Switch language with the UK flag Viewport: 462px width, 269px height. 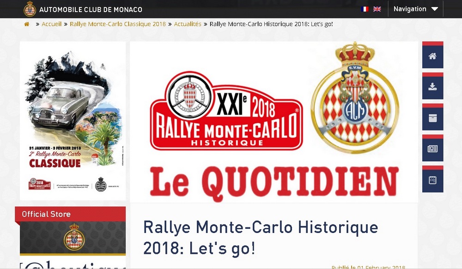pyautogui.click(x=377, y=9)
